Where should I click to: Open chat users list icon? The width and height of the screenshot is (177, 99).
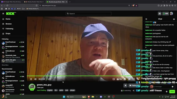[174, 19]
